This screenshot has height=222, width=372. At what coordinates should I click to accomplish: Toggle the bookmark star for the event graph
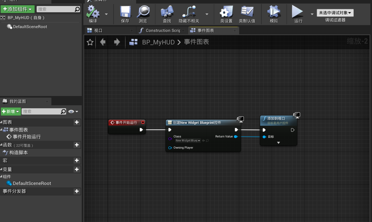(90, 42)
